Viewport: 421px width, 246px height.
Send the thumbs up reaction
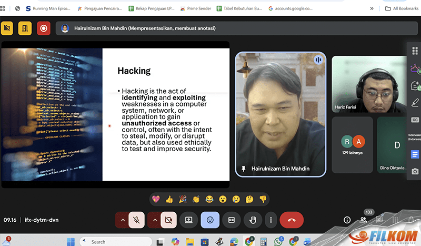coord(169,199)
